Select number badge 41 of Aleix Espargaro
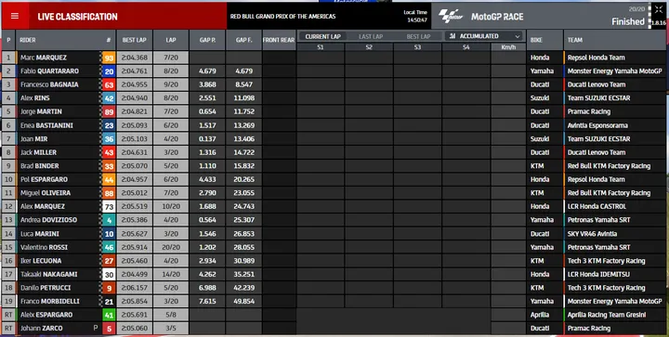Image resolution: width=669 pixels, height=337 pixels. pyautogui.click(x=109, y=316)
